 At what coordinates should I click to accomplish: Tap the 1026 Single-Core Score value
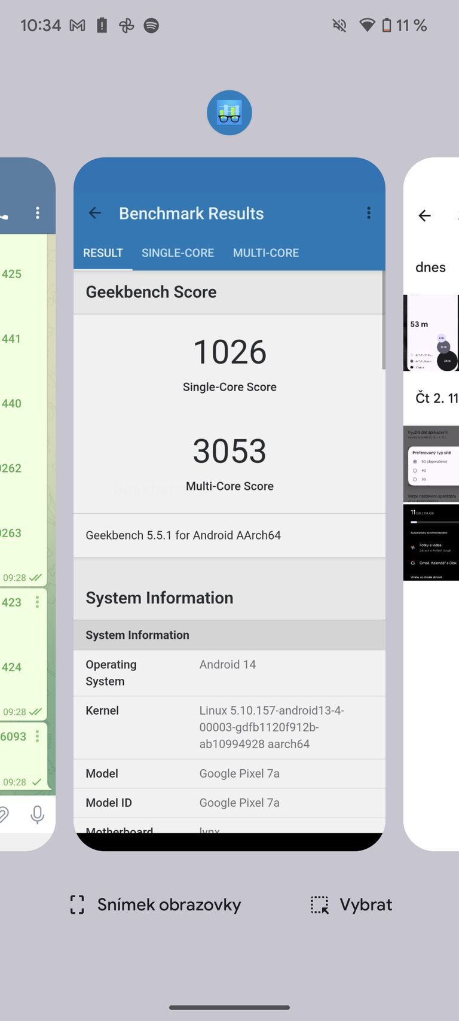229,352
